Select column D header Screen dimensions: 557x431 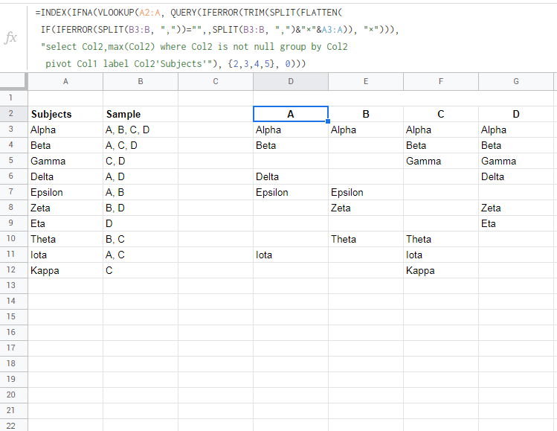(x=291, y=81)
